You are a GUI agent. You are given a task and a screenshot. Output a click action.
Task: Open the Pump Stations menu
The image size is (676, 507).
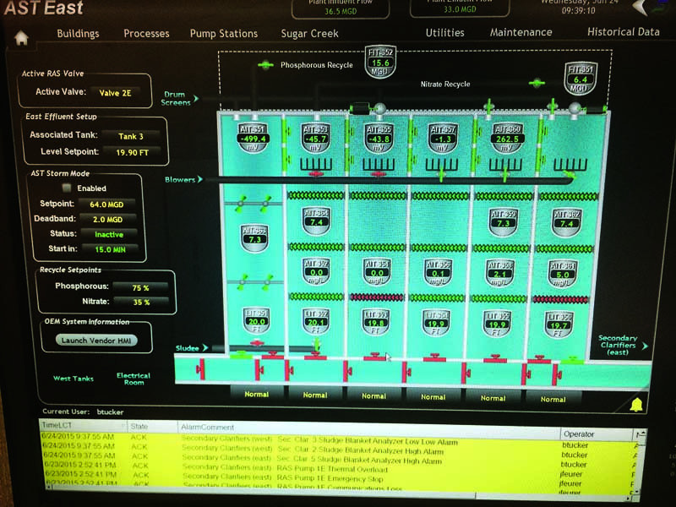[224, 34]
